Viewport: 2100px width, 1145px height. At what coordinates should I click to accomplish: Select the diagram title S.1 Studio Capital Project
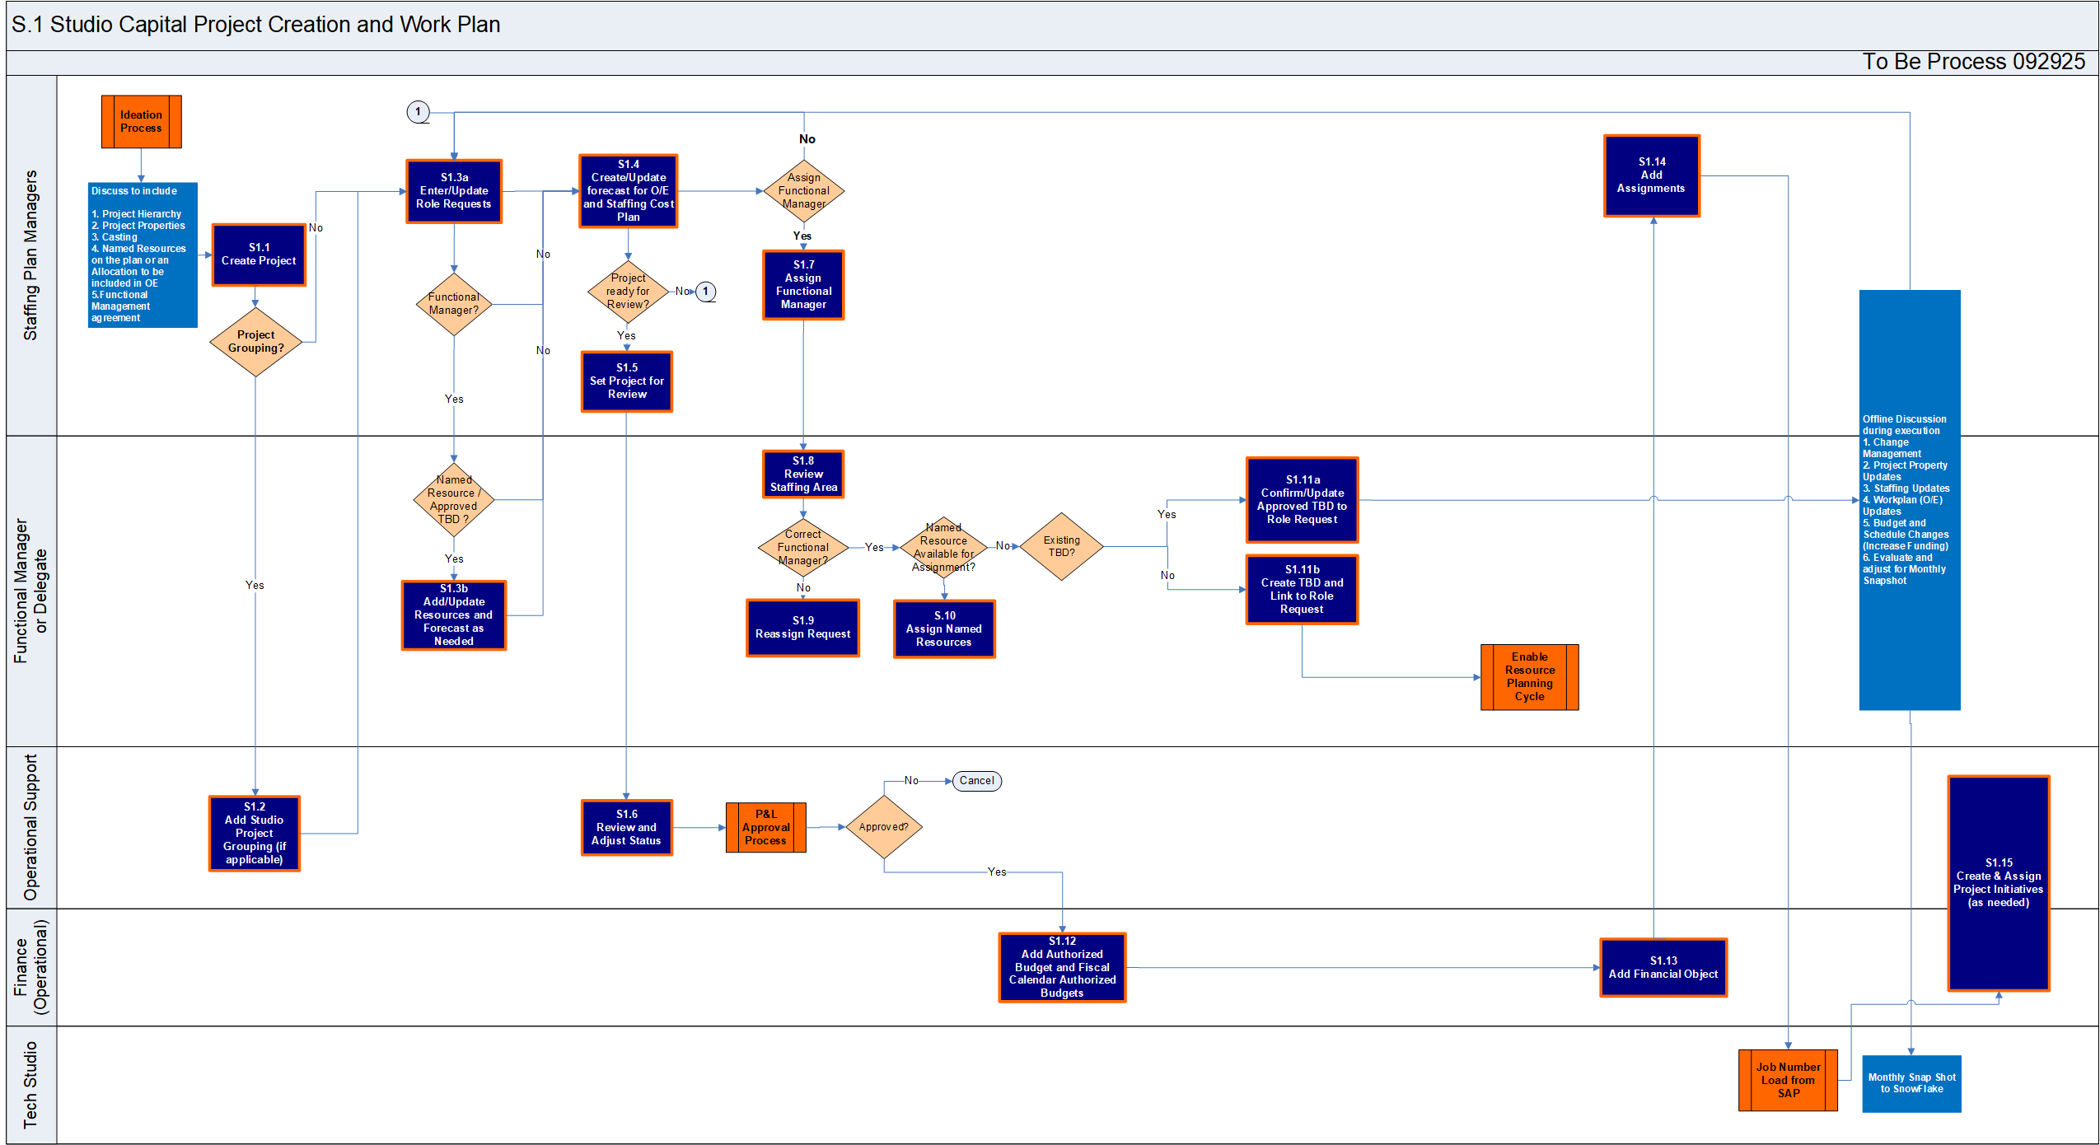(x=255, y=25)
